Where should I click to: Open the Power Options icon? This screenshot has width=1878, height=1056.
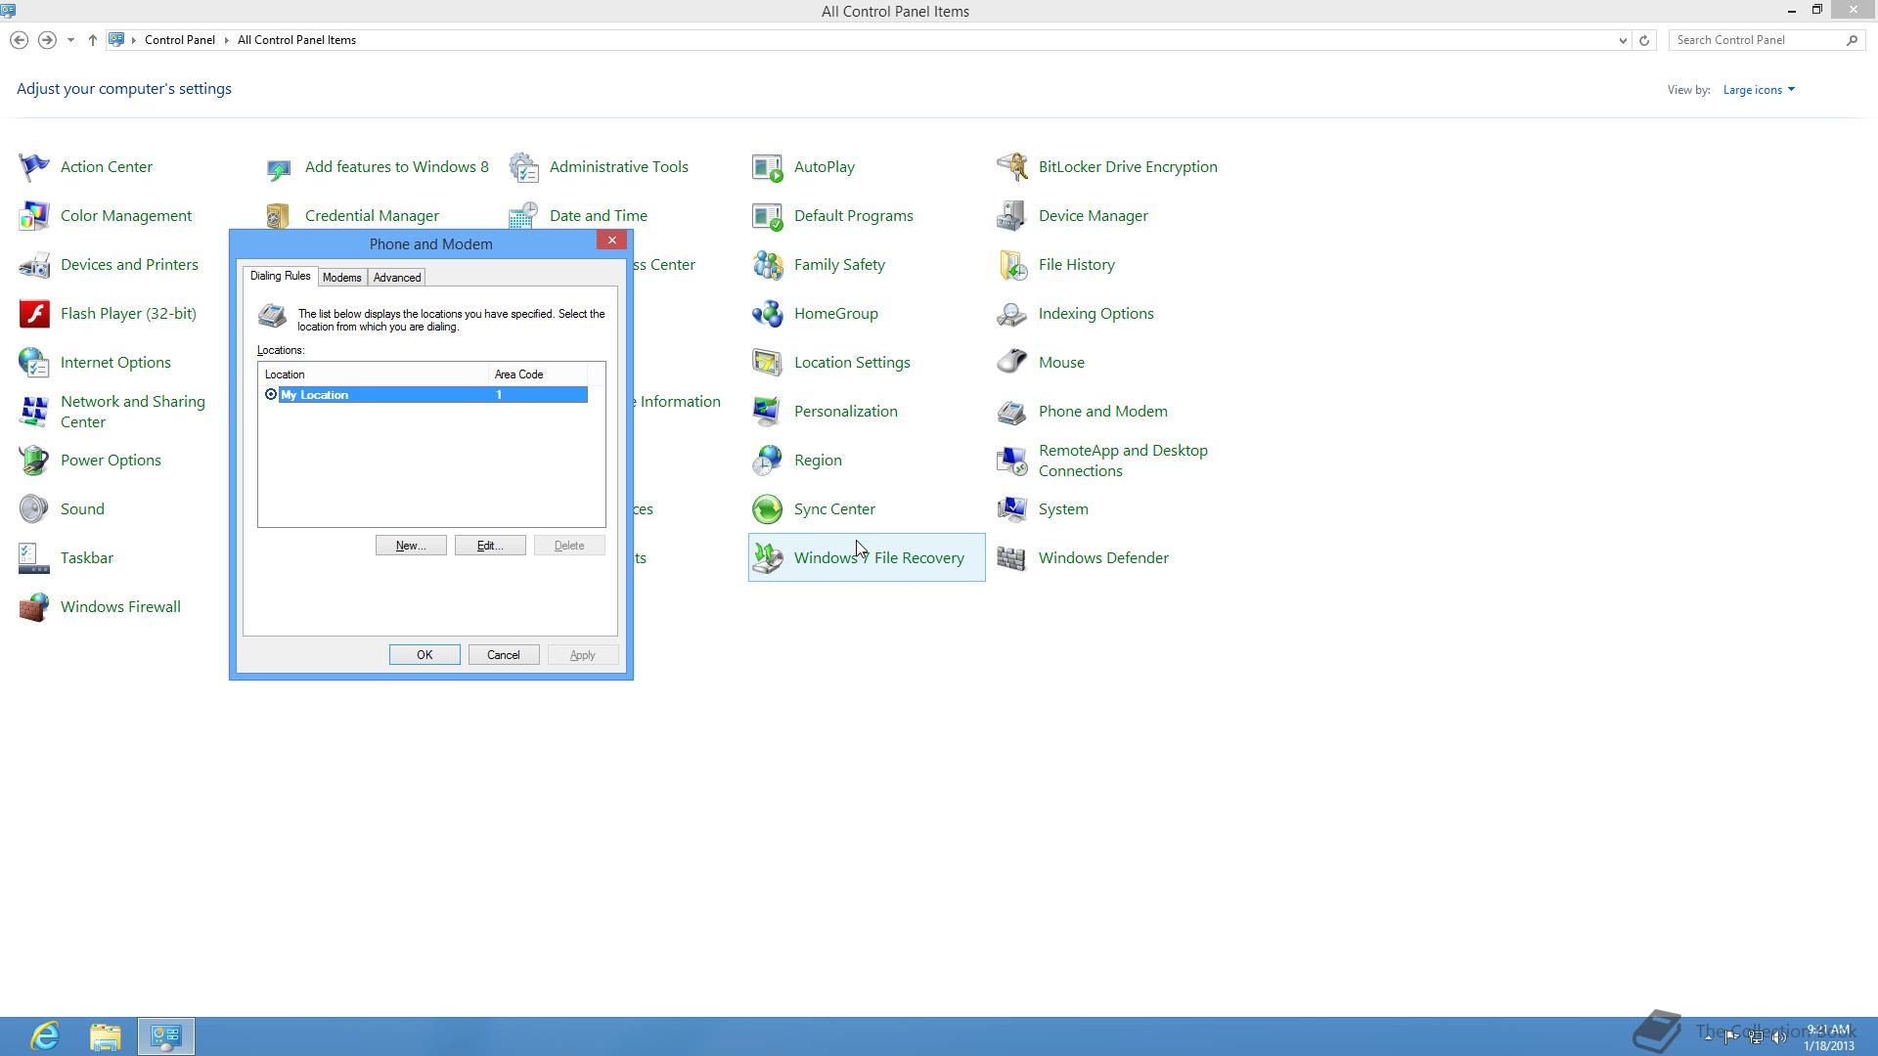(x=34, y=461)
